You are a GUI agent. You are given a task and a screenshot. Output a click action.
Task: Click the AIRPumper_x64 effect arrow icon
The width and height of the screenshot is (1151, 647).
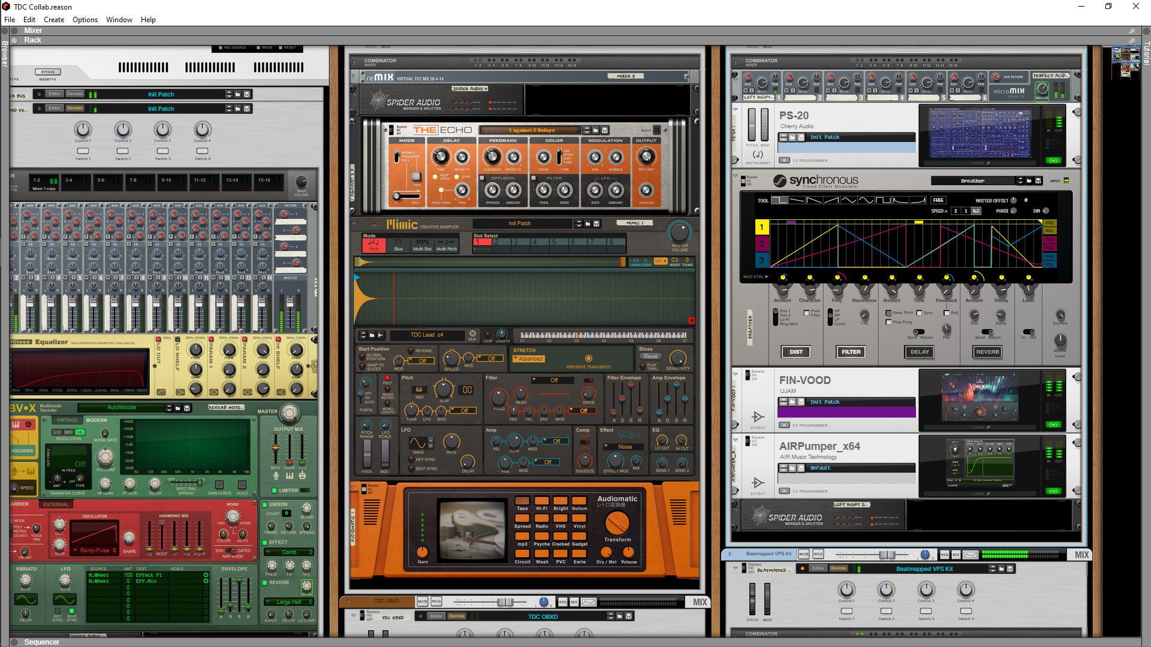758,482
